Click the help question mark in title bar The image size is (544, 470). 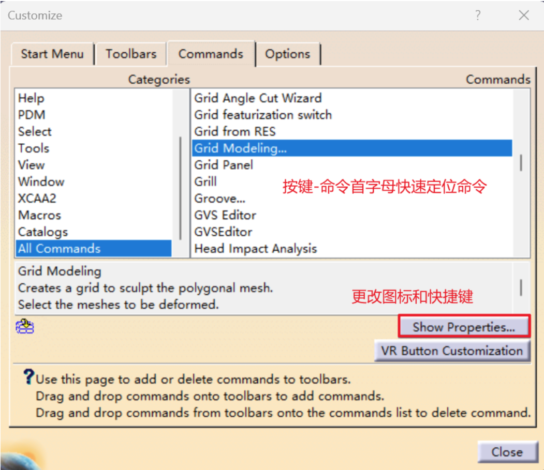(478, 15)
